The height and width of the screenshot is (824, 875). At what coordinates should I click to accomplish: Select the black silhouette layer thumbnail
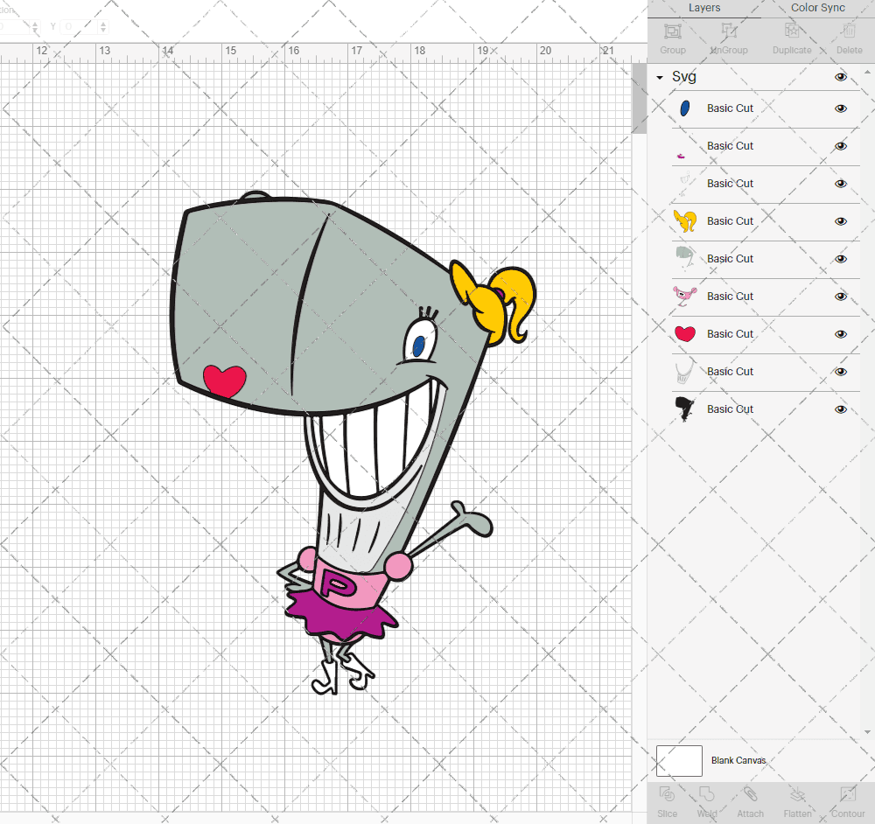(685, 409)
